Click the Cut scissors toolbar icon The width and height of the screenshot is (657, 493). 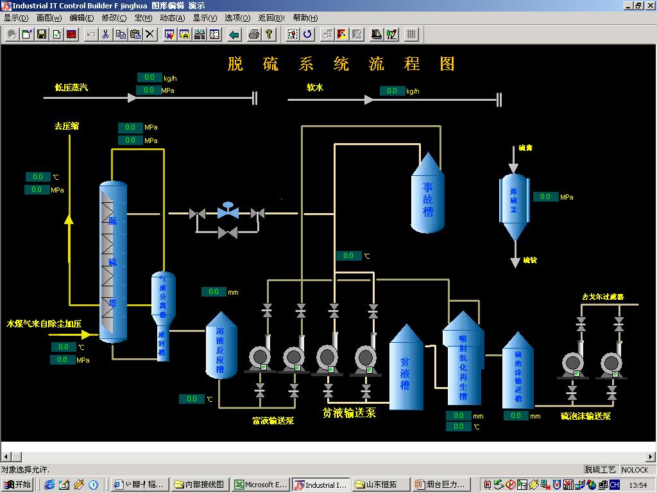click(106, 34)
